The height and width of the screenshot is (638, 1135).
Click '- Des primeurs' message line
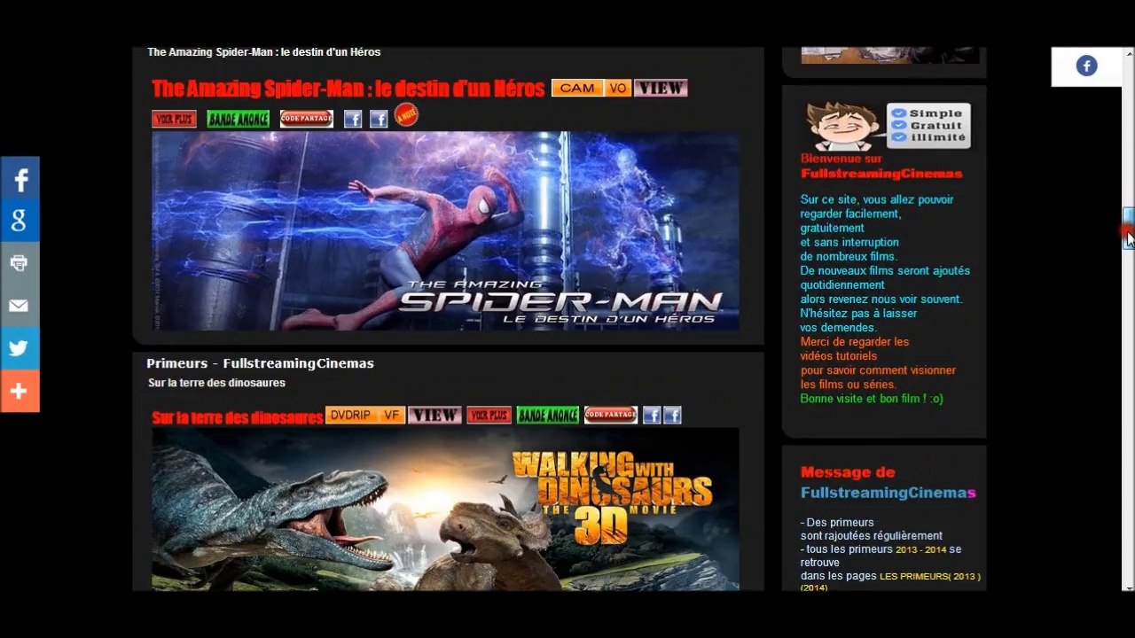point(837,522)
